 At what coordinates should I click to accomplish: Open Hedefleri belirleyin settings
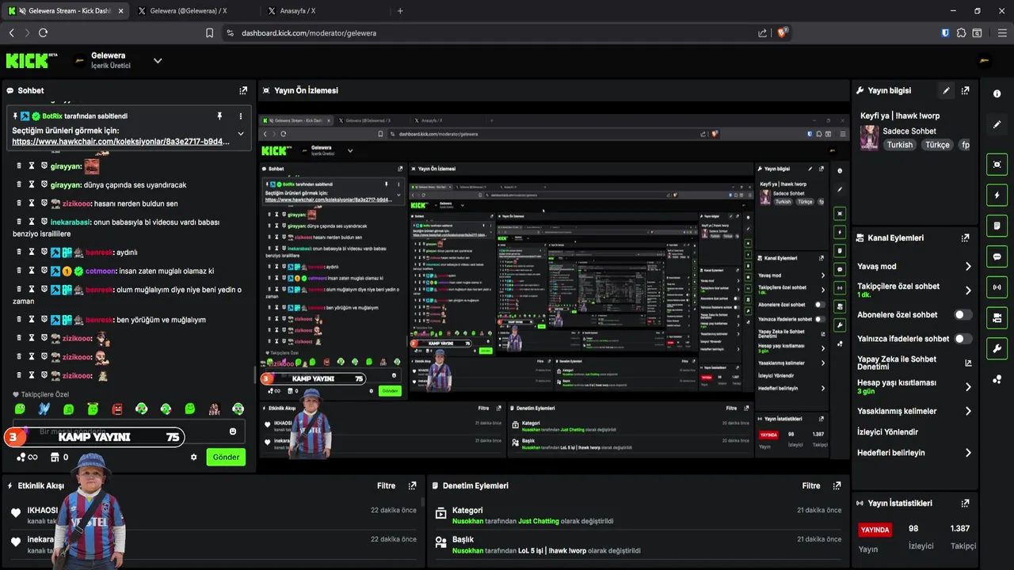[x=913, y=453]
